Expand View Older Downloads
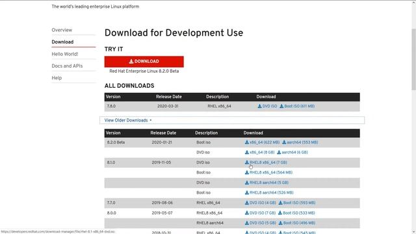This screenshot has width=416, height=234. 128,120
